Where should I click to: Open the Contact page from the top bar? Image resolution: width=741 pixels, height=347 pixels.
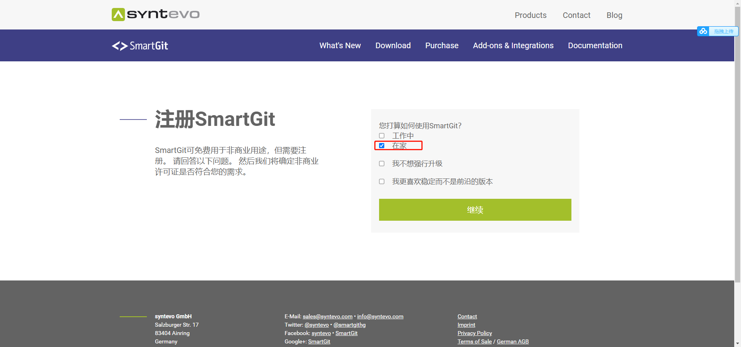click(x=576, y=15)
